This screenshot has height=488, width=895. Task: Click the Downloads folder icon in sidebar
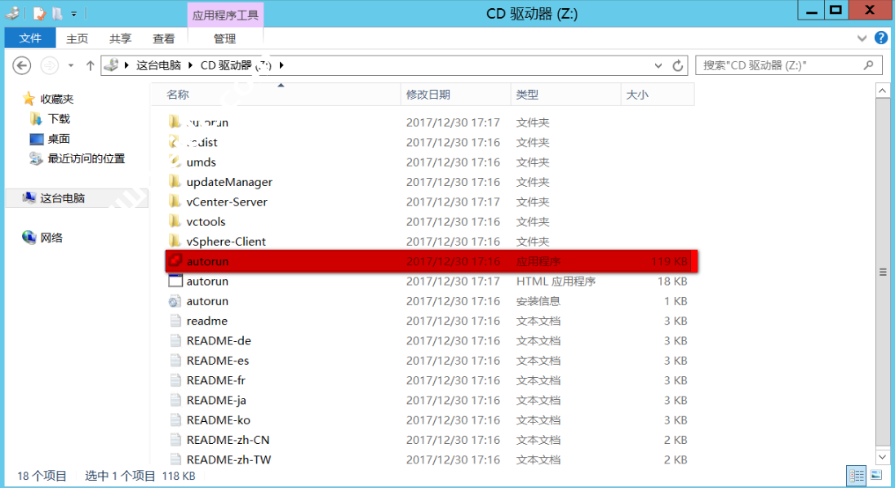tap(36, 118)
